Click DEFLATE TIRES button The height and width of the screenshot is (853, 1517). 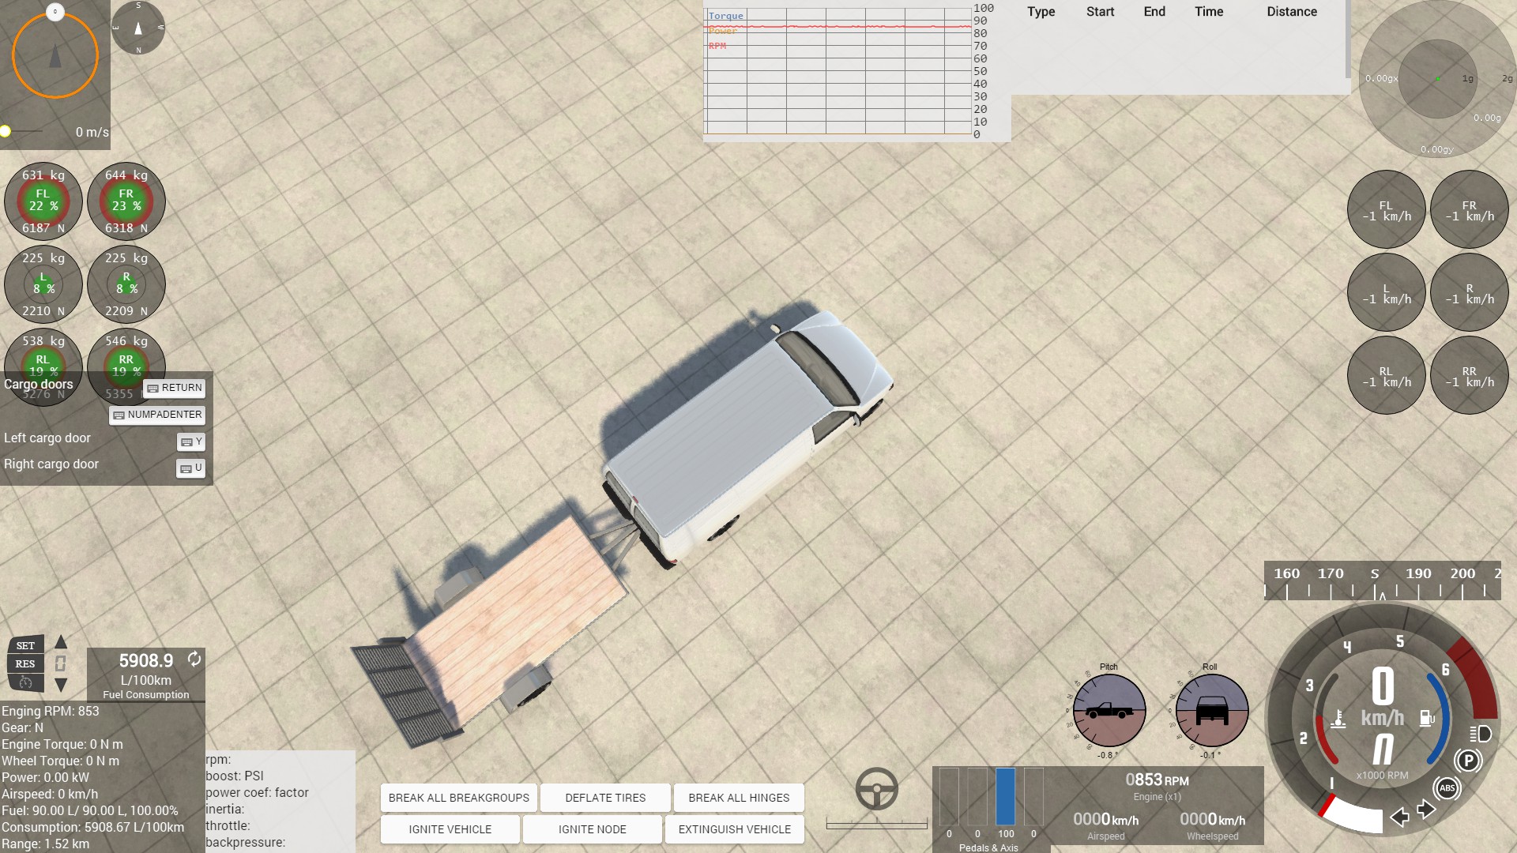coord(605,798)
